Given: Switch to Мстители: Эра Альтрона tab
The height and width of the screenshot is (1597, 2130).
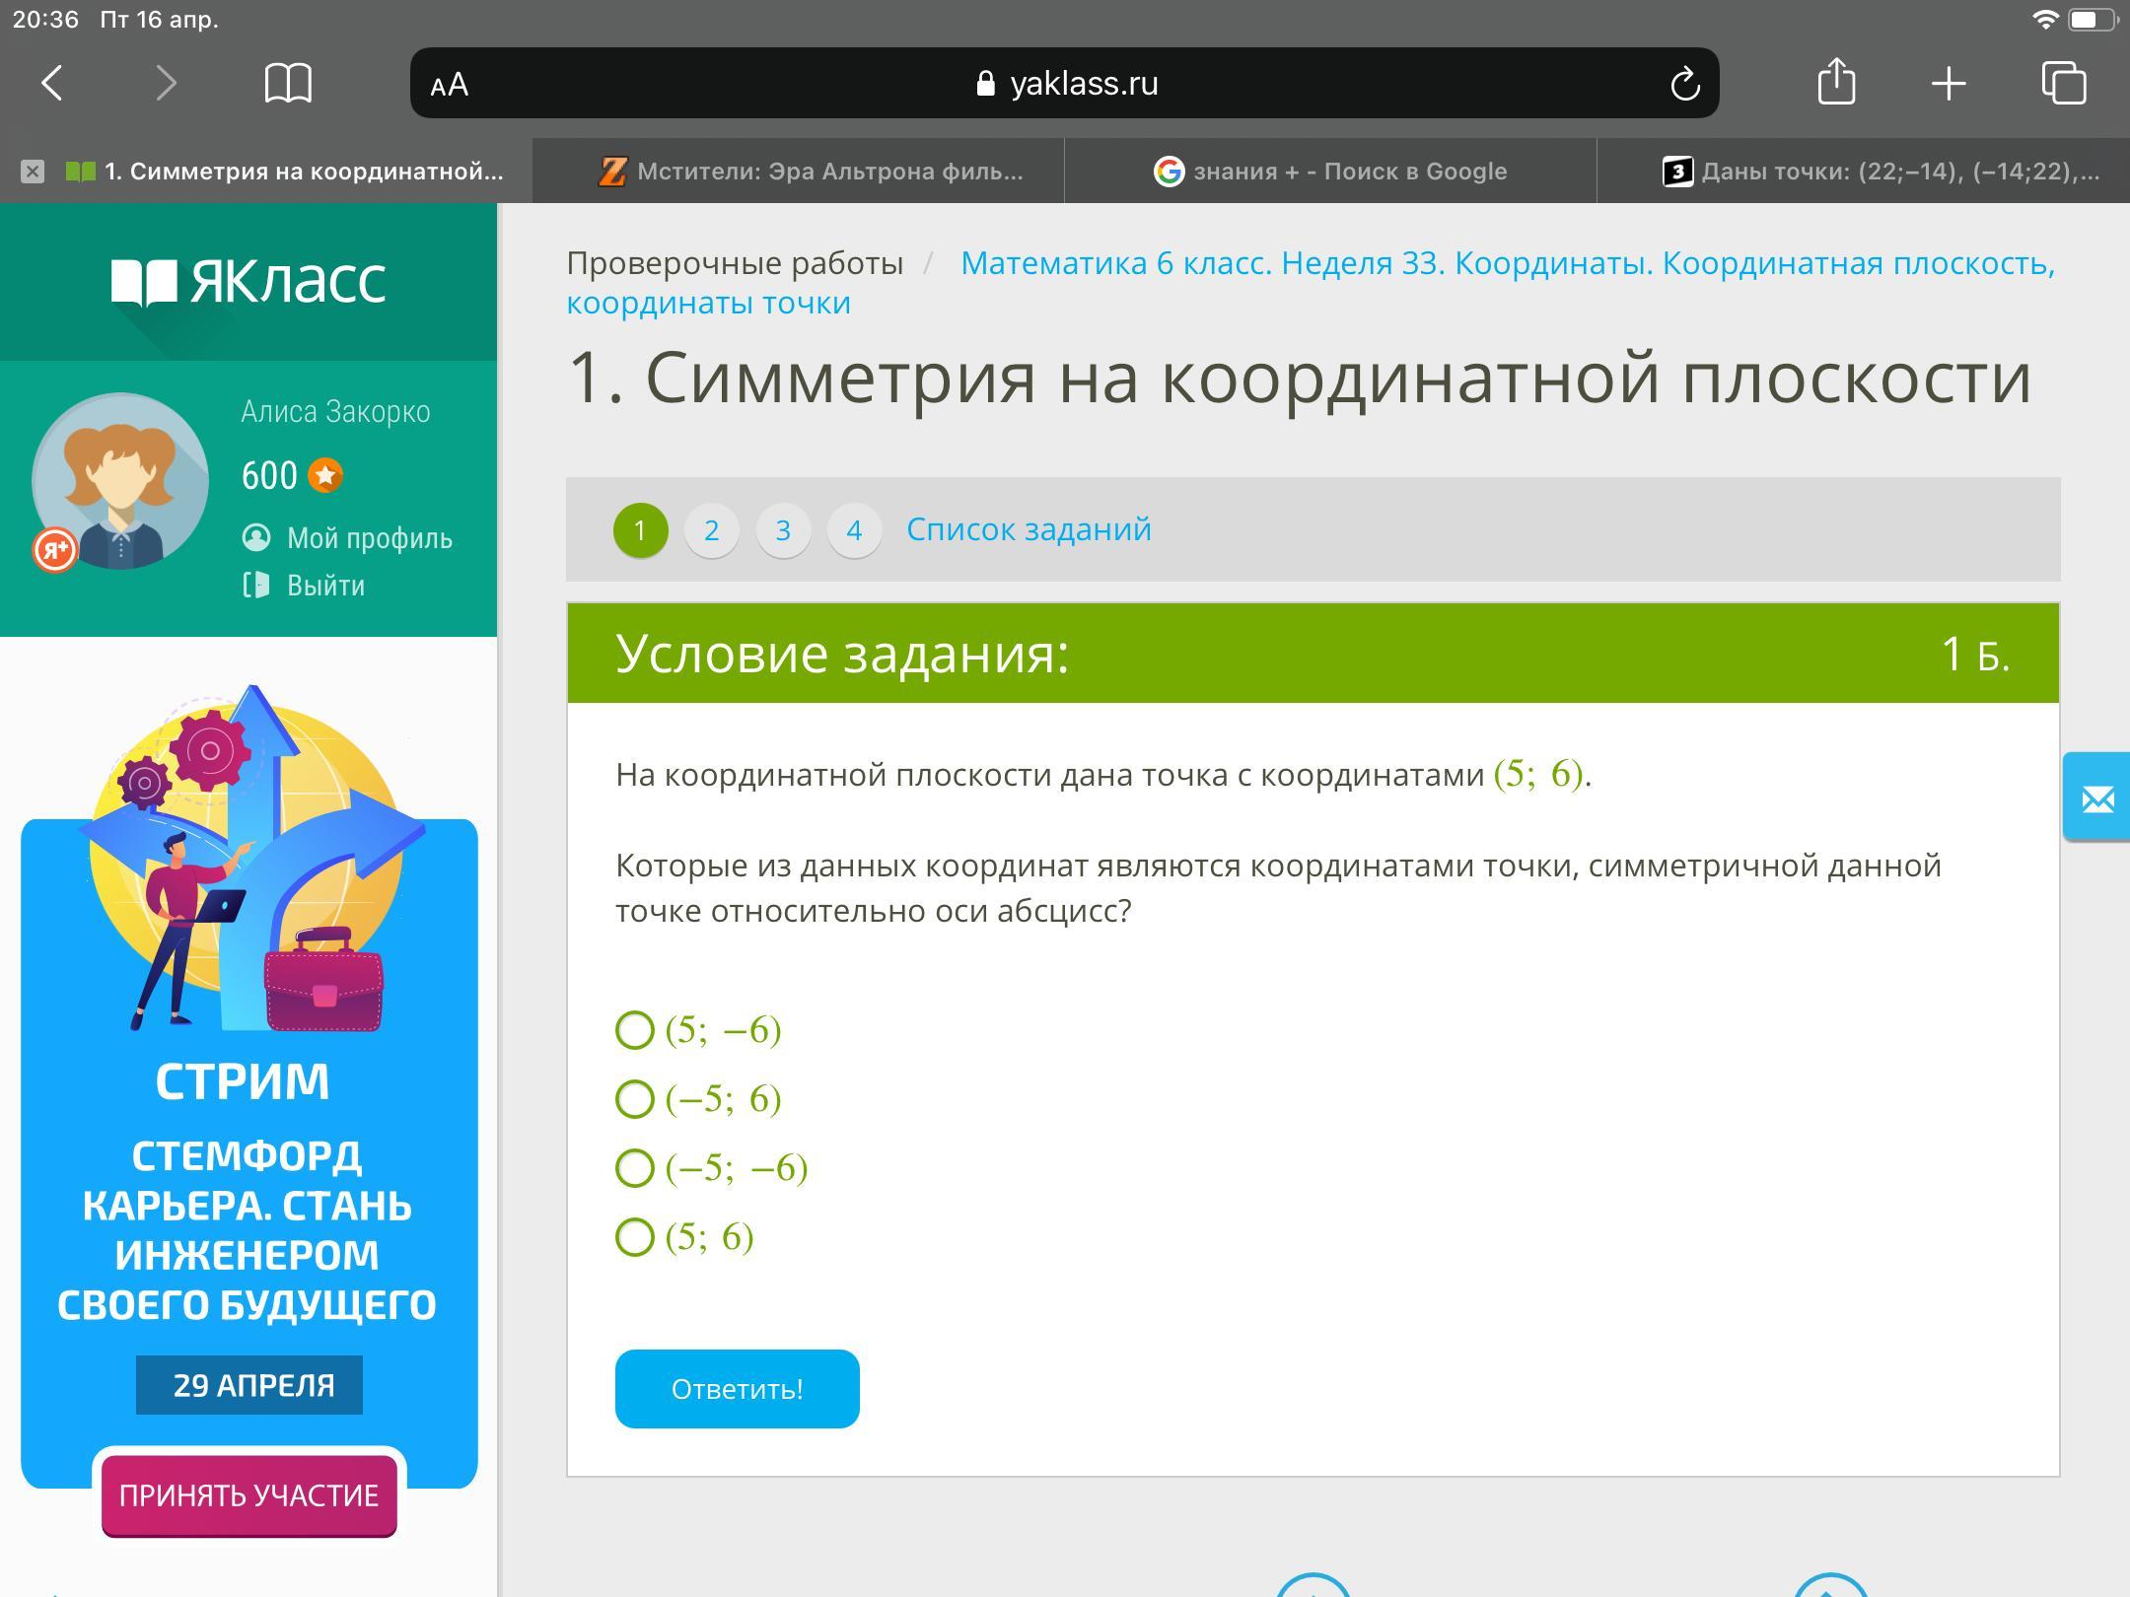Looking at the screenshot, I should (809, 172).
